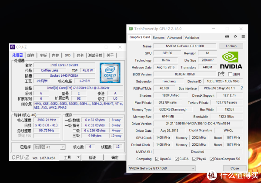Switch to the Sensors tab

coord(158,38)
